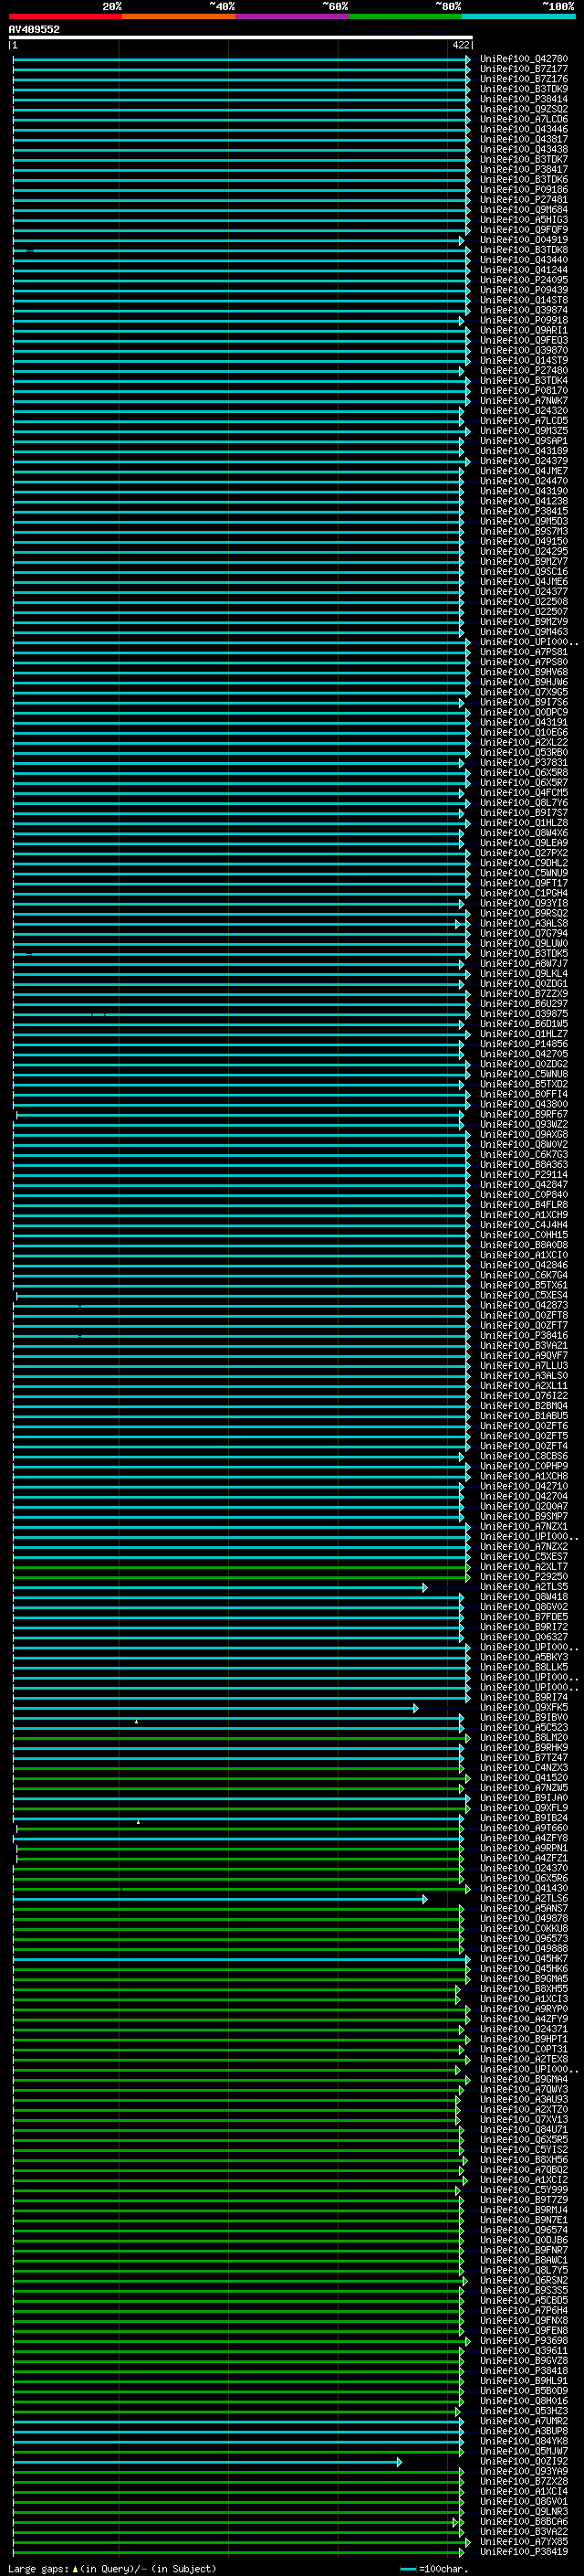Open hit UniRef100_C0KKU8

(523, 1929)
